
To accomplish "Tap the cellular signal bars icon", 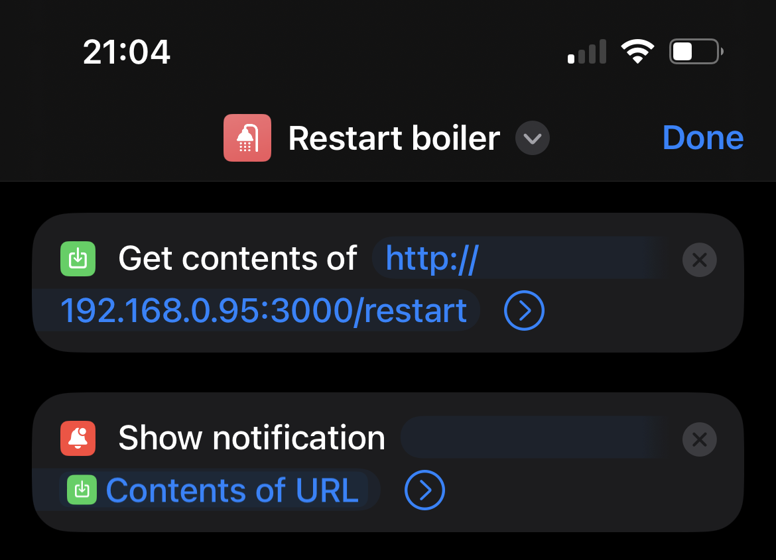I will coord(587,52).
